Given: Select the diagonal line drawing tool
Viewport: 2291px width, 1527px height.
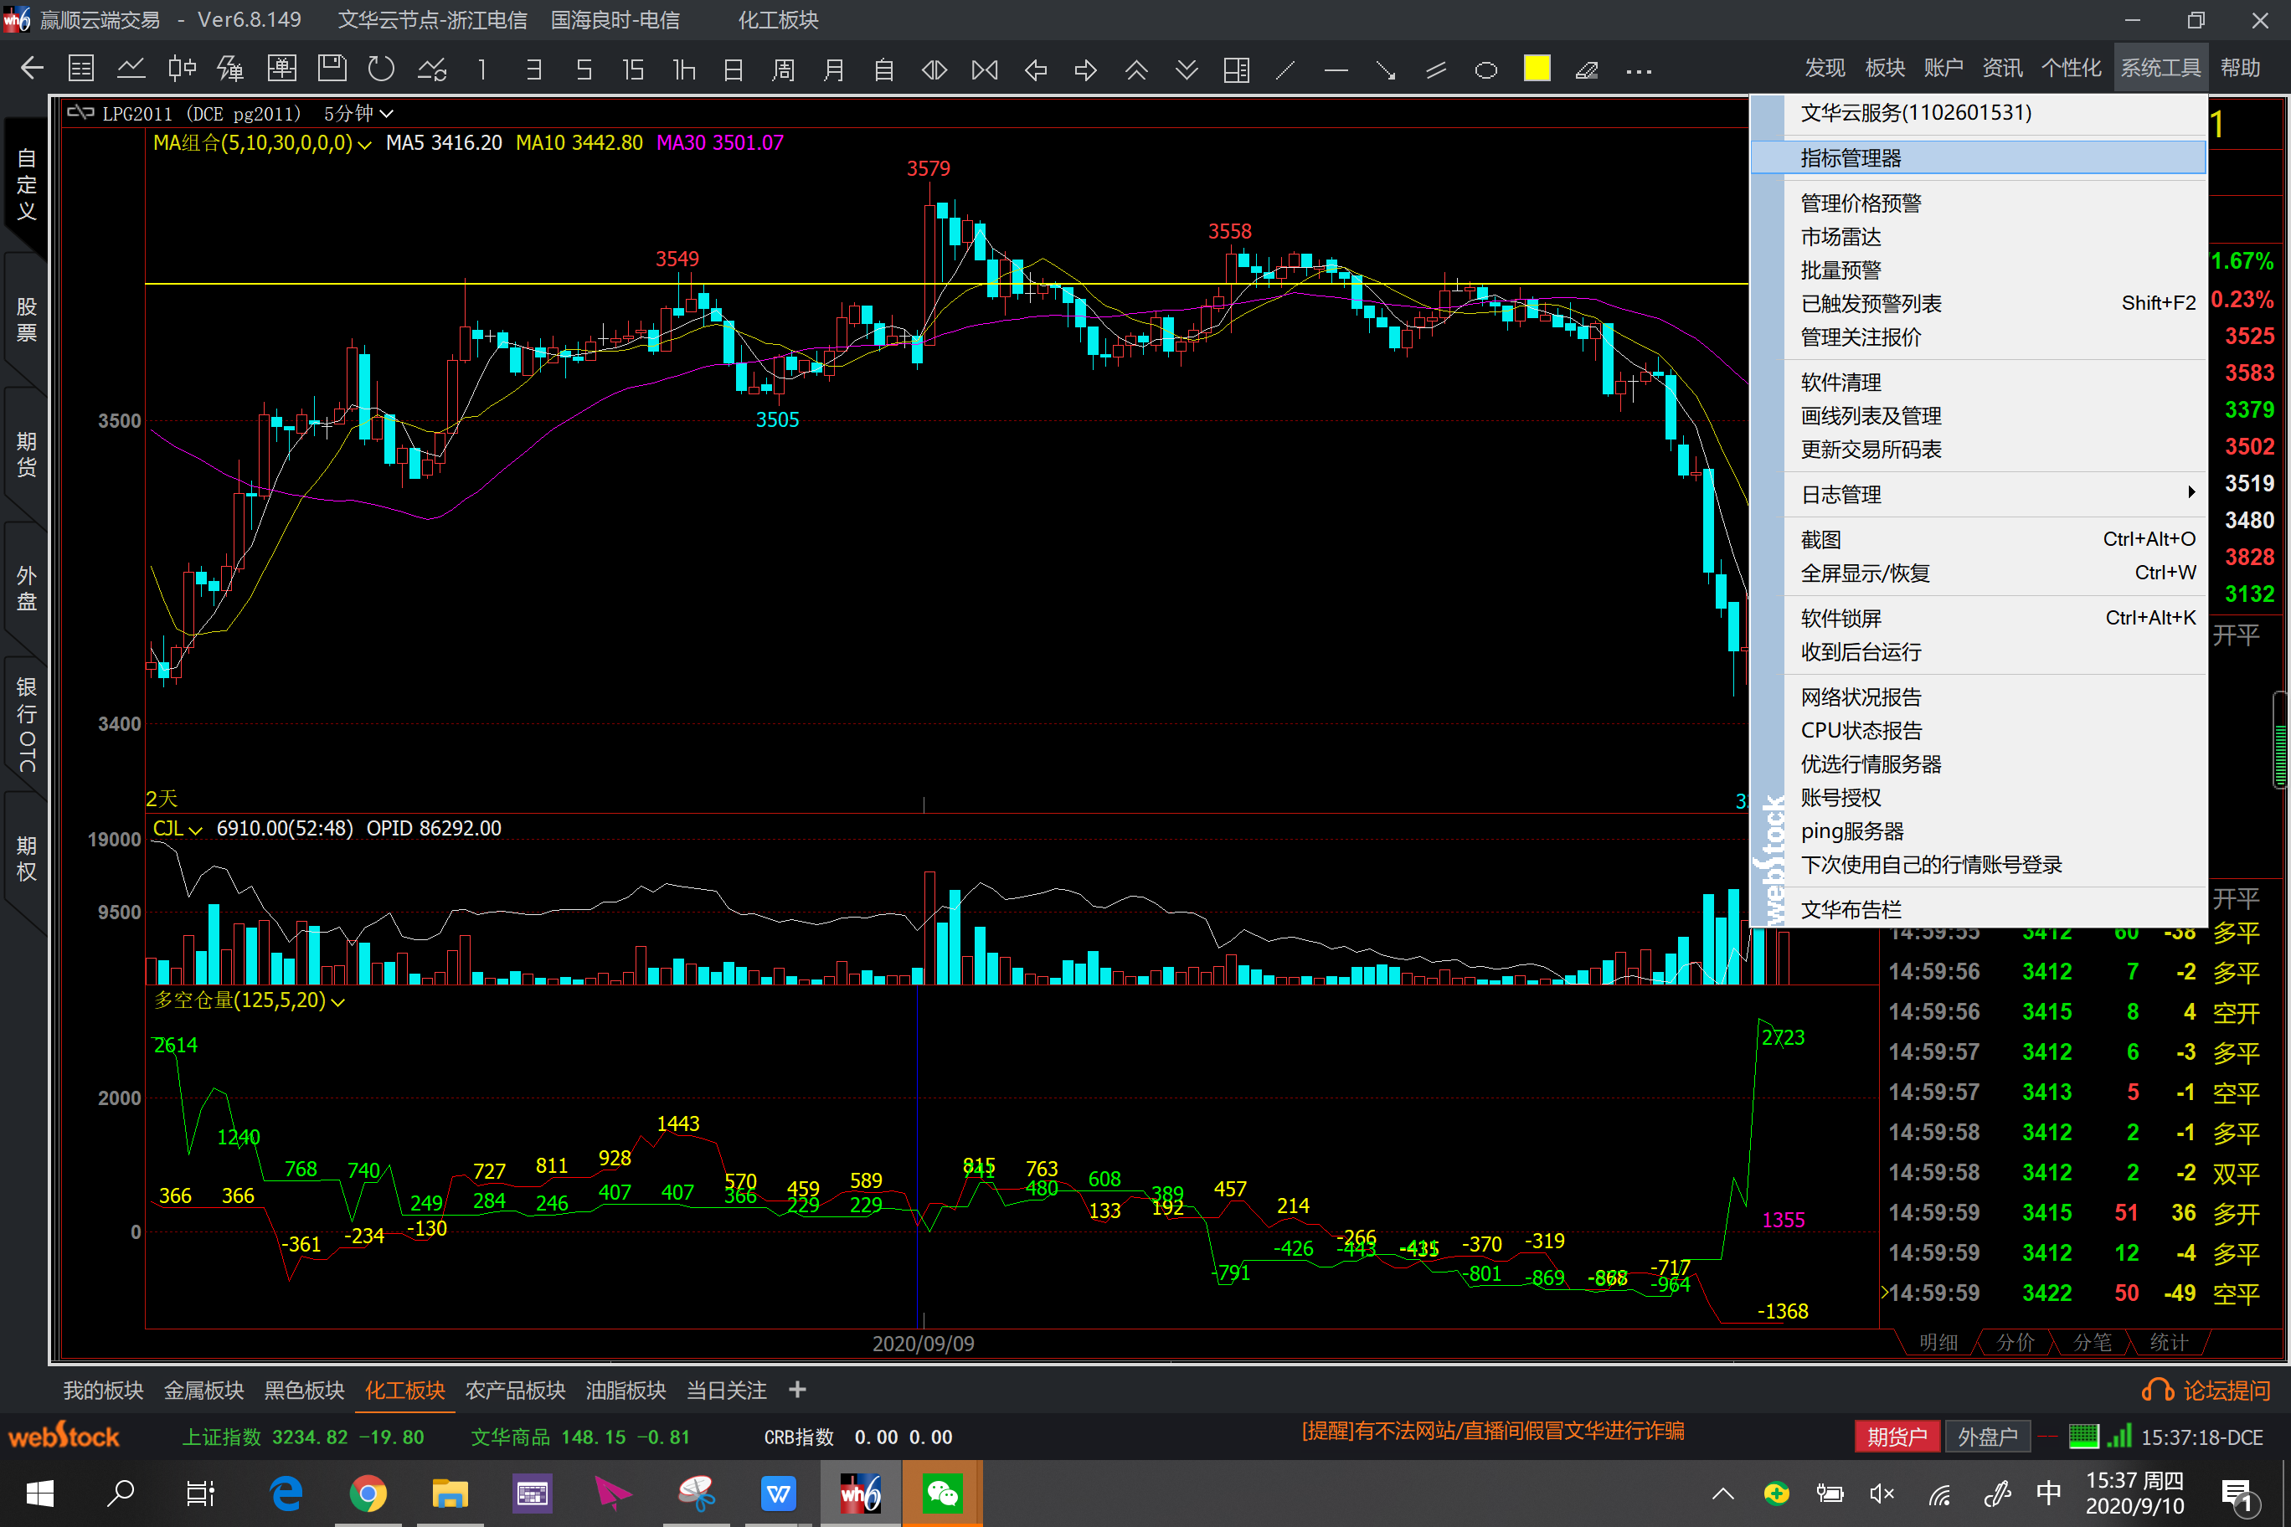Looking at the screenshot, I should pos(1286,69).
